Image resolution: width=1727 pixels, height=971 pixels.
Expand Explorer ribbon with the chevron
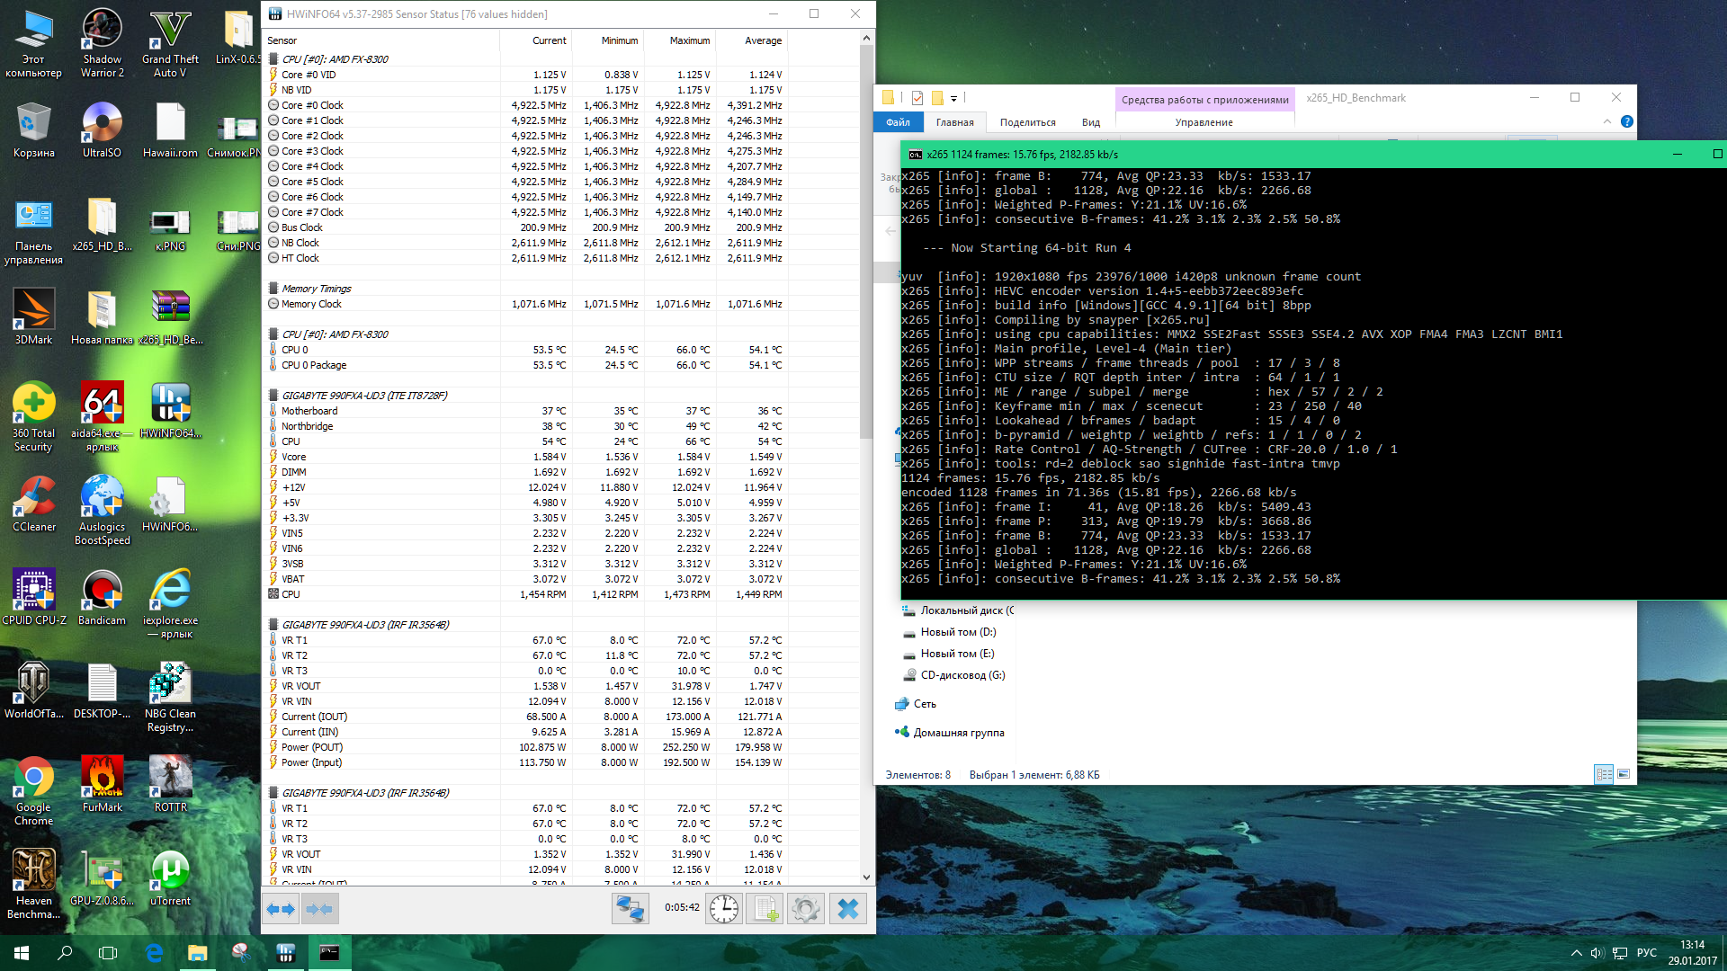1607,121
